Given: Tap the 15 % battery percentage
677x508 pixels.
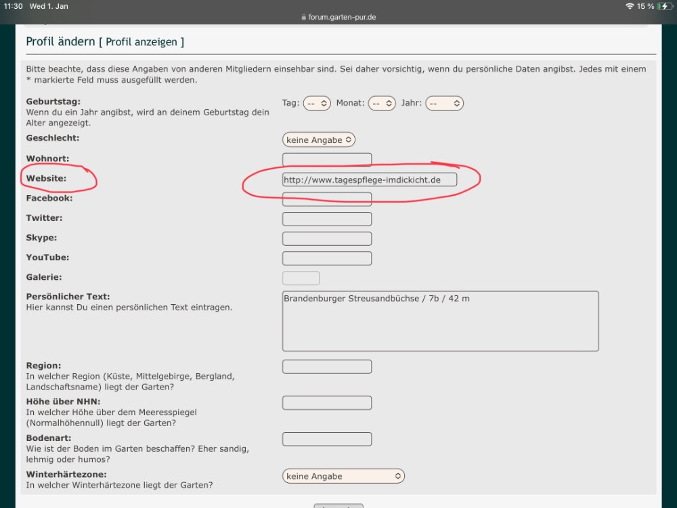Looking at the screenshot, I should 645,6.
